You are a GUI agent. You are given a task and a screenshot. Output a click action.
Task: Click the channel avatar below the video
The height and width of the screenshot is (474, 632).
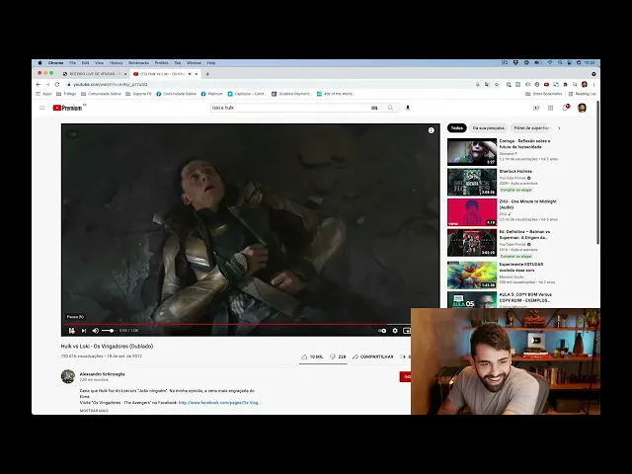click(x=68, y=376)
